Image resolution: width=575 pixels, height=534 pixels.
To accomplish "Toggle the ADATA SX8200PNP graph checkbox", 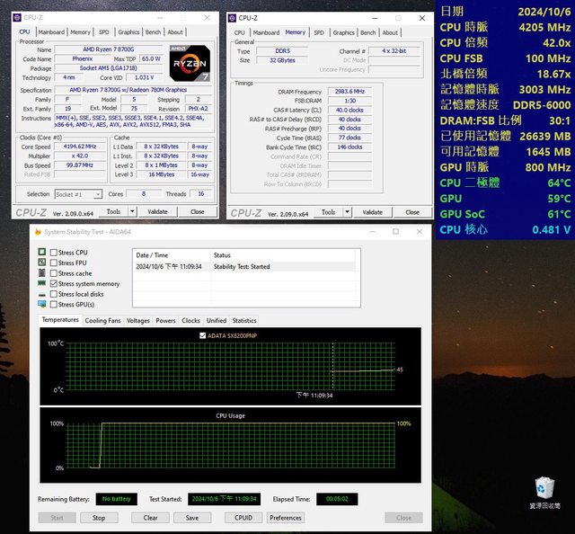I will [200, 335].
